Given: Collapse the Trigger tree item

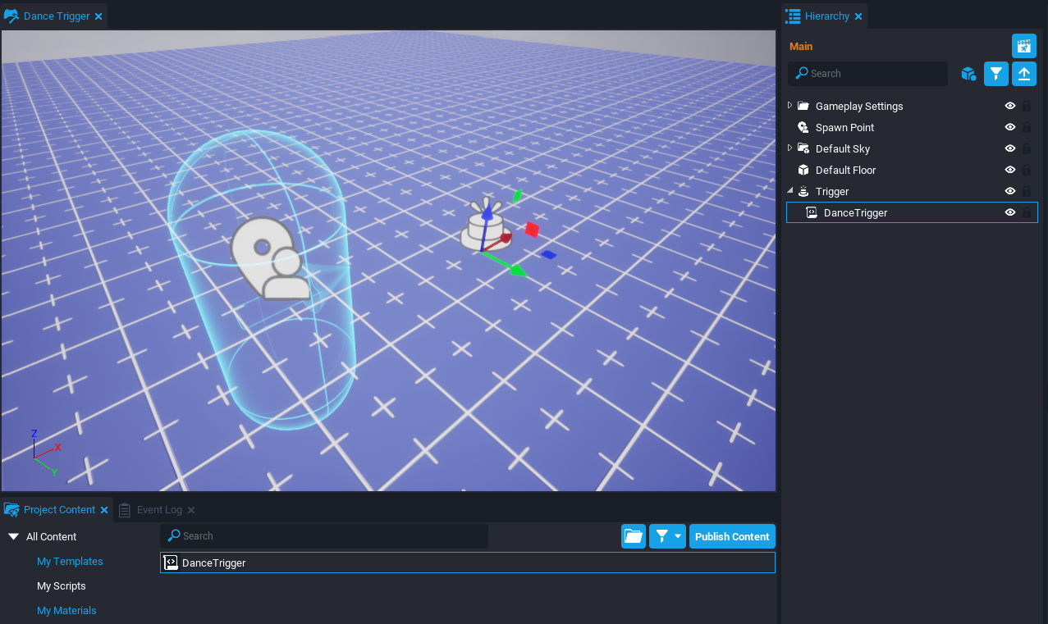Looking at the screenshot, I should point(790,191).
